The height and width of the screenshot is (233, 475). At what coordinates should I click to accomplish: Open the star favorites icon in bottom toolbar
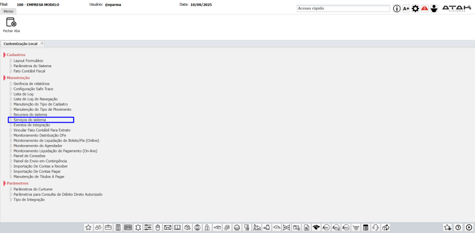coord(88,227)
